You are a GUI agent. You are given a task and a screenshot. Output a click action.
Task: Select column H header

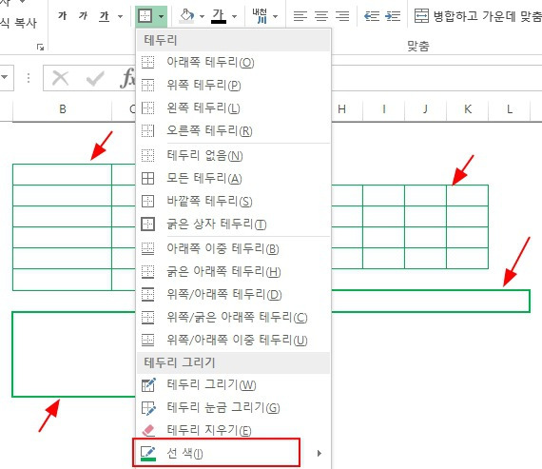pyautogui.click(x=341, y=109)
